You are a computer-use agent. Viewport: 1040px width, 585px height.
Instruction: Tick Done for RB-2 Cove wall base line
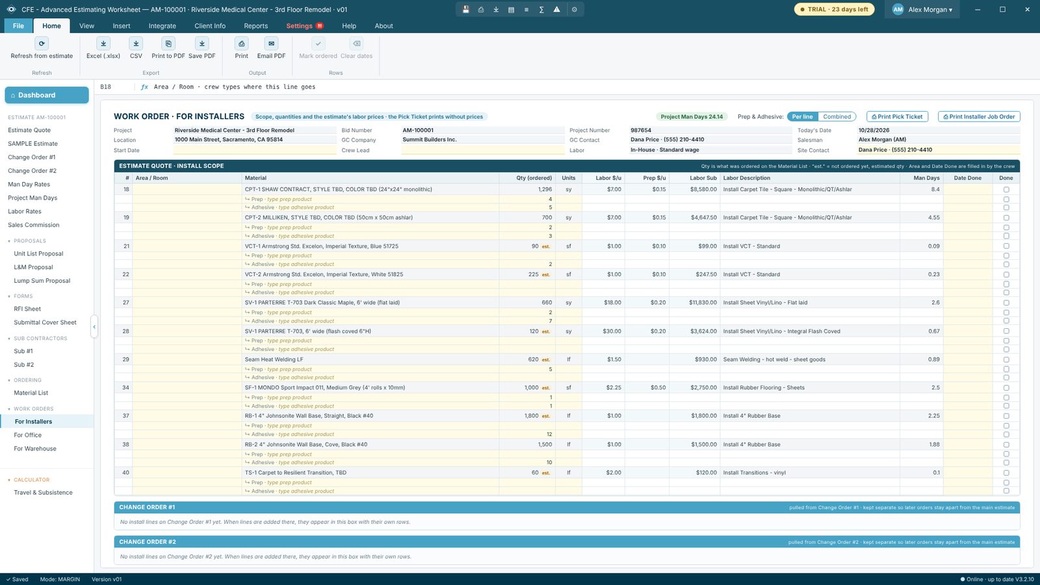[x=1006, y=445]
